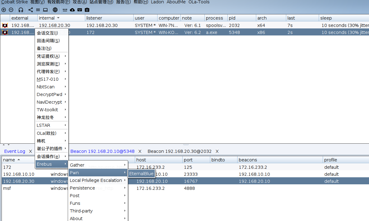Open listeners via the headphones icon

click(x=21, y=10)
